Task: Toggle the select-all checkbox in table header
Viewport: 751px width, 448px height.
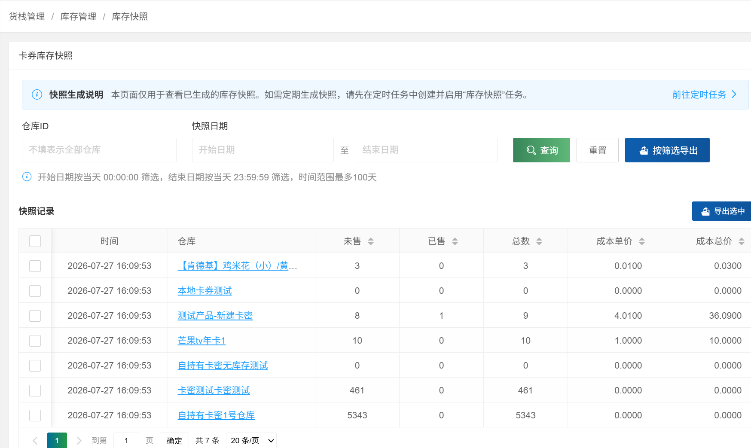Action: pos(35,241)
